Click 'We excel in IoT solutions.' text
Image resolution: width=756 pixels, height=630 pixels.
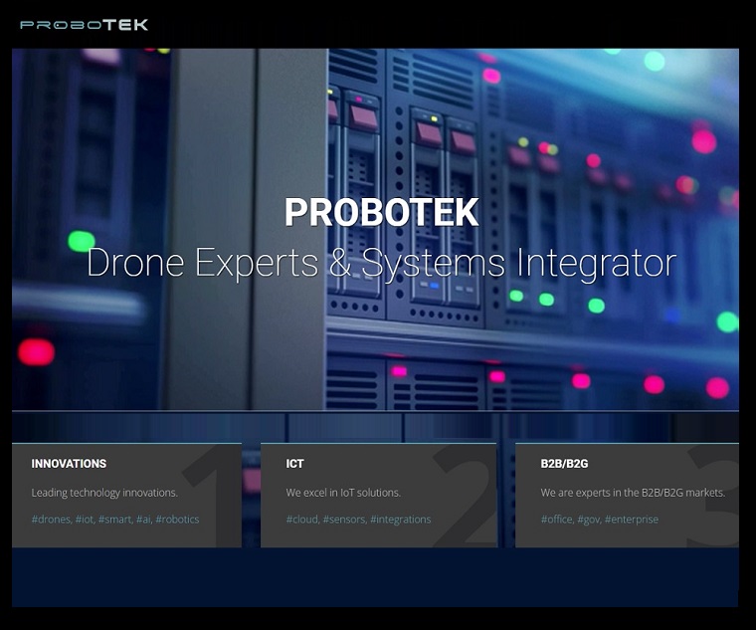[343, 493]
